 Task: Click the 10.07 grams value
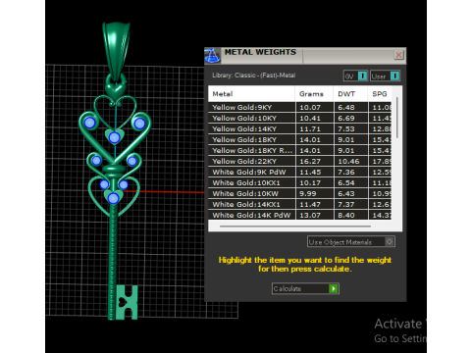pyautogui.click(x=310, y=107)
